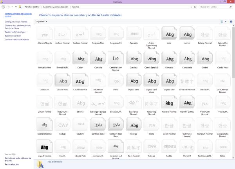Click the Fixedsys Normal font icon

pyautogui.click(x=170, y=103)
